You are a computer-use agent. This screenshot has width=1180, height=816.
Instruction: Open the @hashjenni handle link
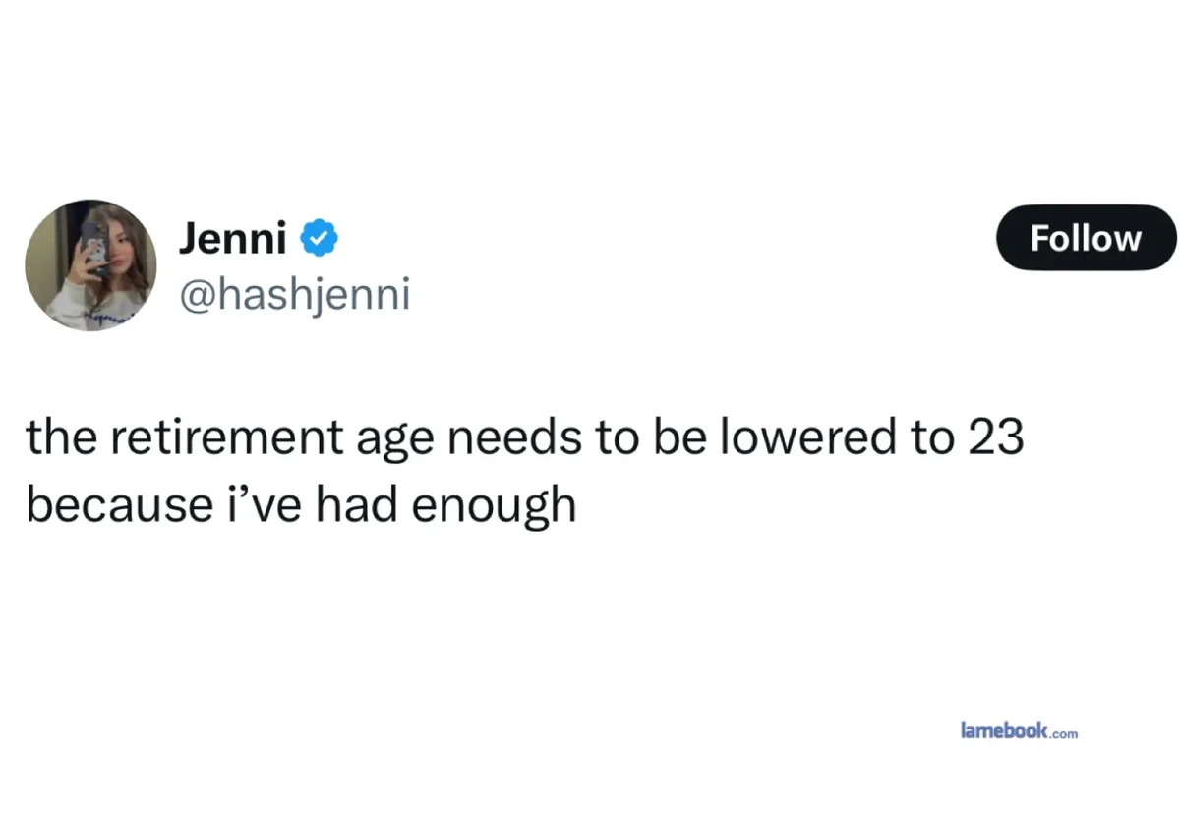(x=294, y=294)
